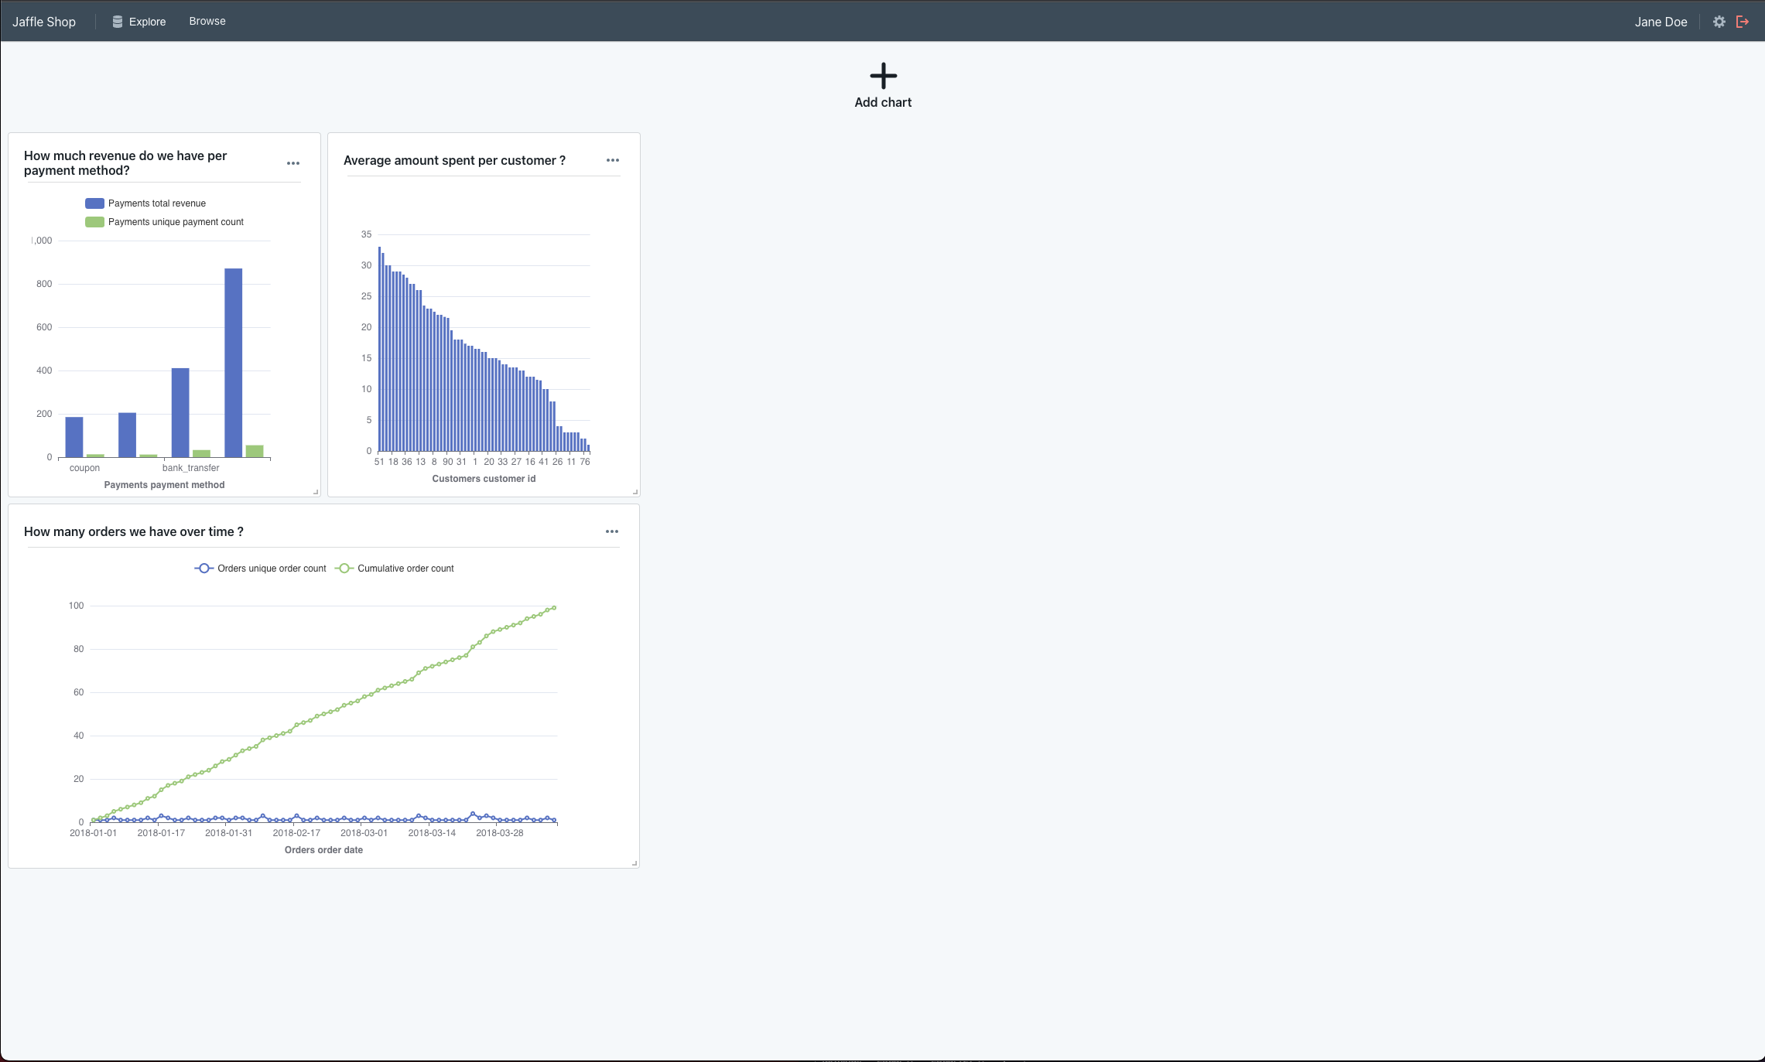Toggle Payments total revenue legend swatch

pyautogui.click(x=94, y=203)
